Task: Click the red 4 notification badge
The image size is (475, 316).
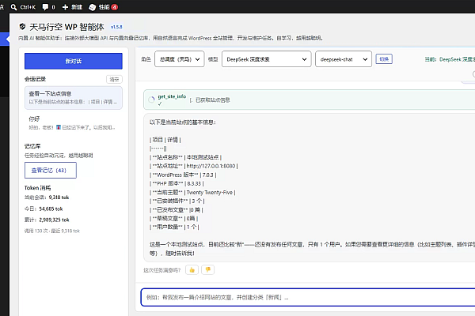Action: point(115,7)
